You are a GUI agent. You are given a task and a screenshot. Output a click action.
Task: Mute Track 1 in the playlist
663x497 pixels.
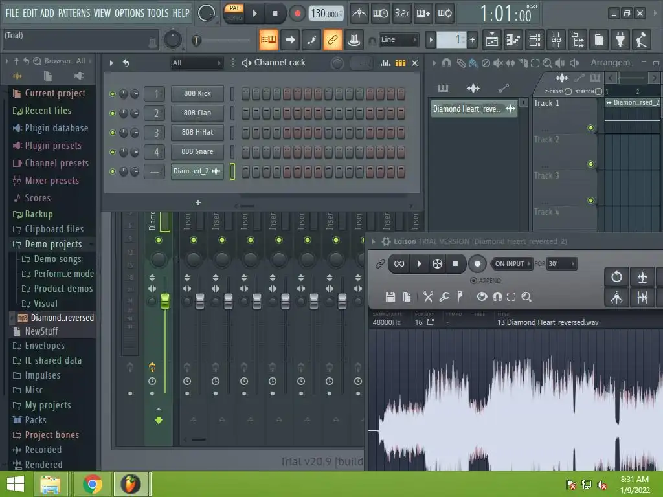click(x=590, y=127)
